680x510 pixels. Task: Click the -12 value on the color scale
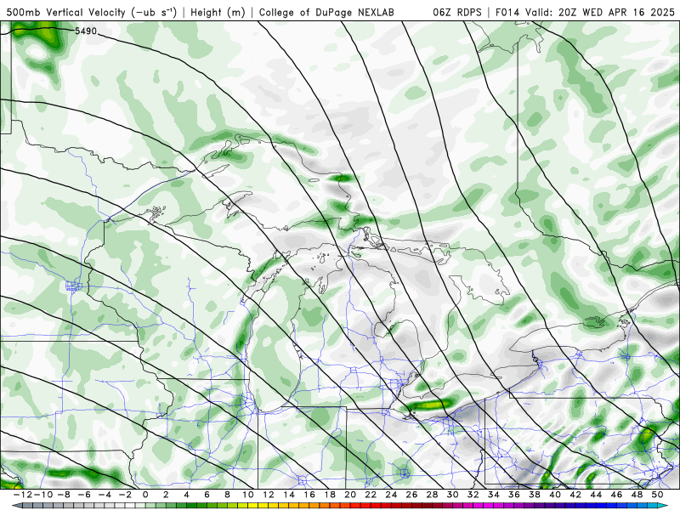coord(23,495)
